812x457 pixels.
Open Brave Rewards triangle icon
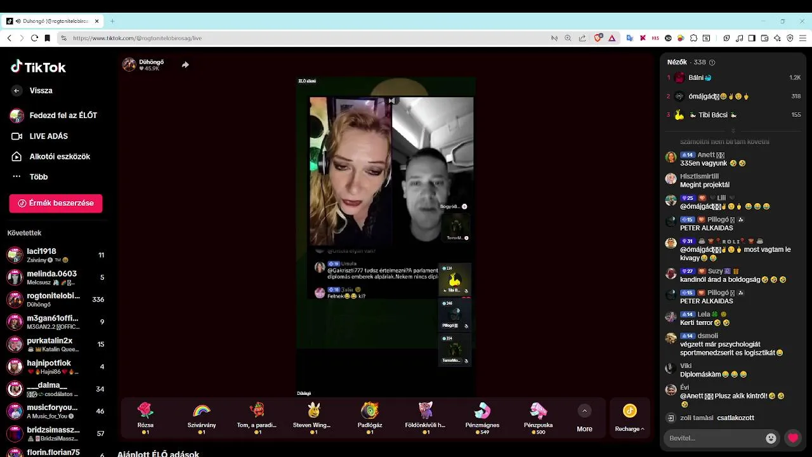point(612,38)
